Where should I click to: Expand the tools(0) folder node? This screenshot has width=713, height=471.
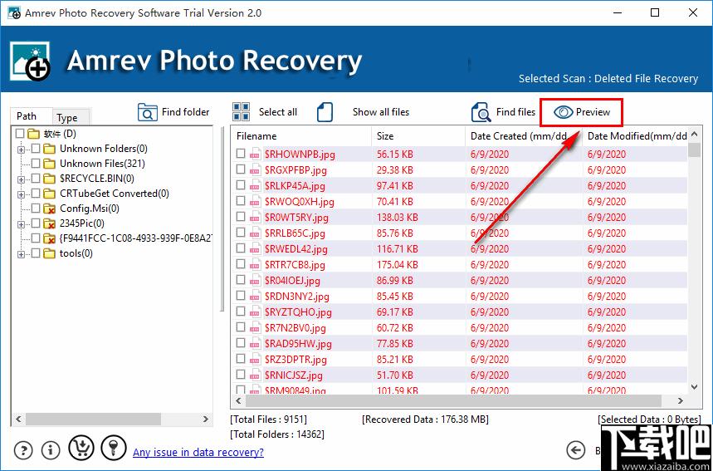pos(20,253)
